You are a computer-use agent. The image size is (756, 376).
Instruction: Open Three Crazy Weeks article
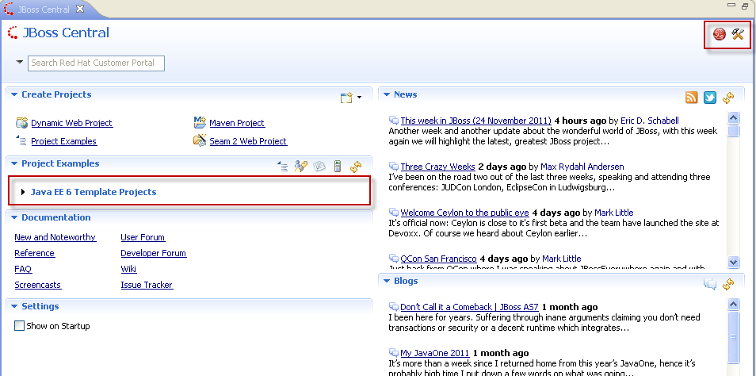pyautogui.click(x=437, y=167)
